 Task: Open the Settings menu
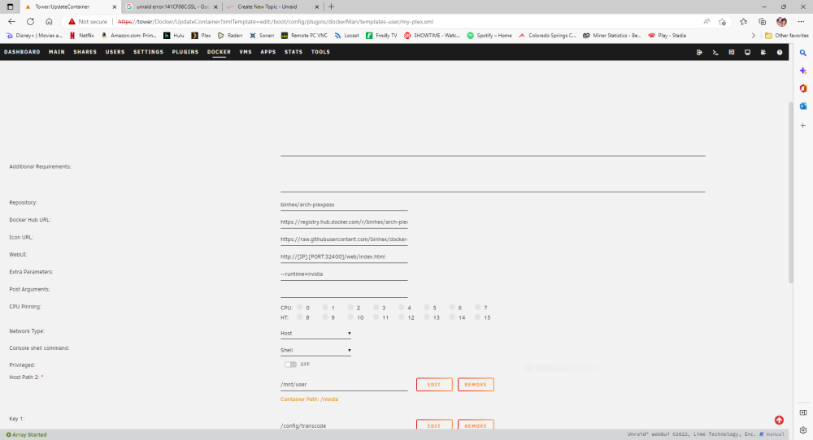[x=148, y=52]
